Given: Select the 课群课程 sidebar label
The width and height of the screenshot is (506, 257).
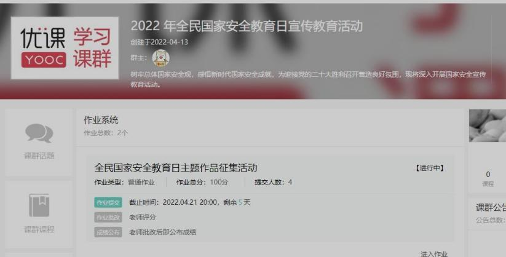Looking at the screenshot, I should [x=39, y=229].
